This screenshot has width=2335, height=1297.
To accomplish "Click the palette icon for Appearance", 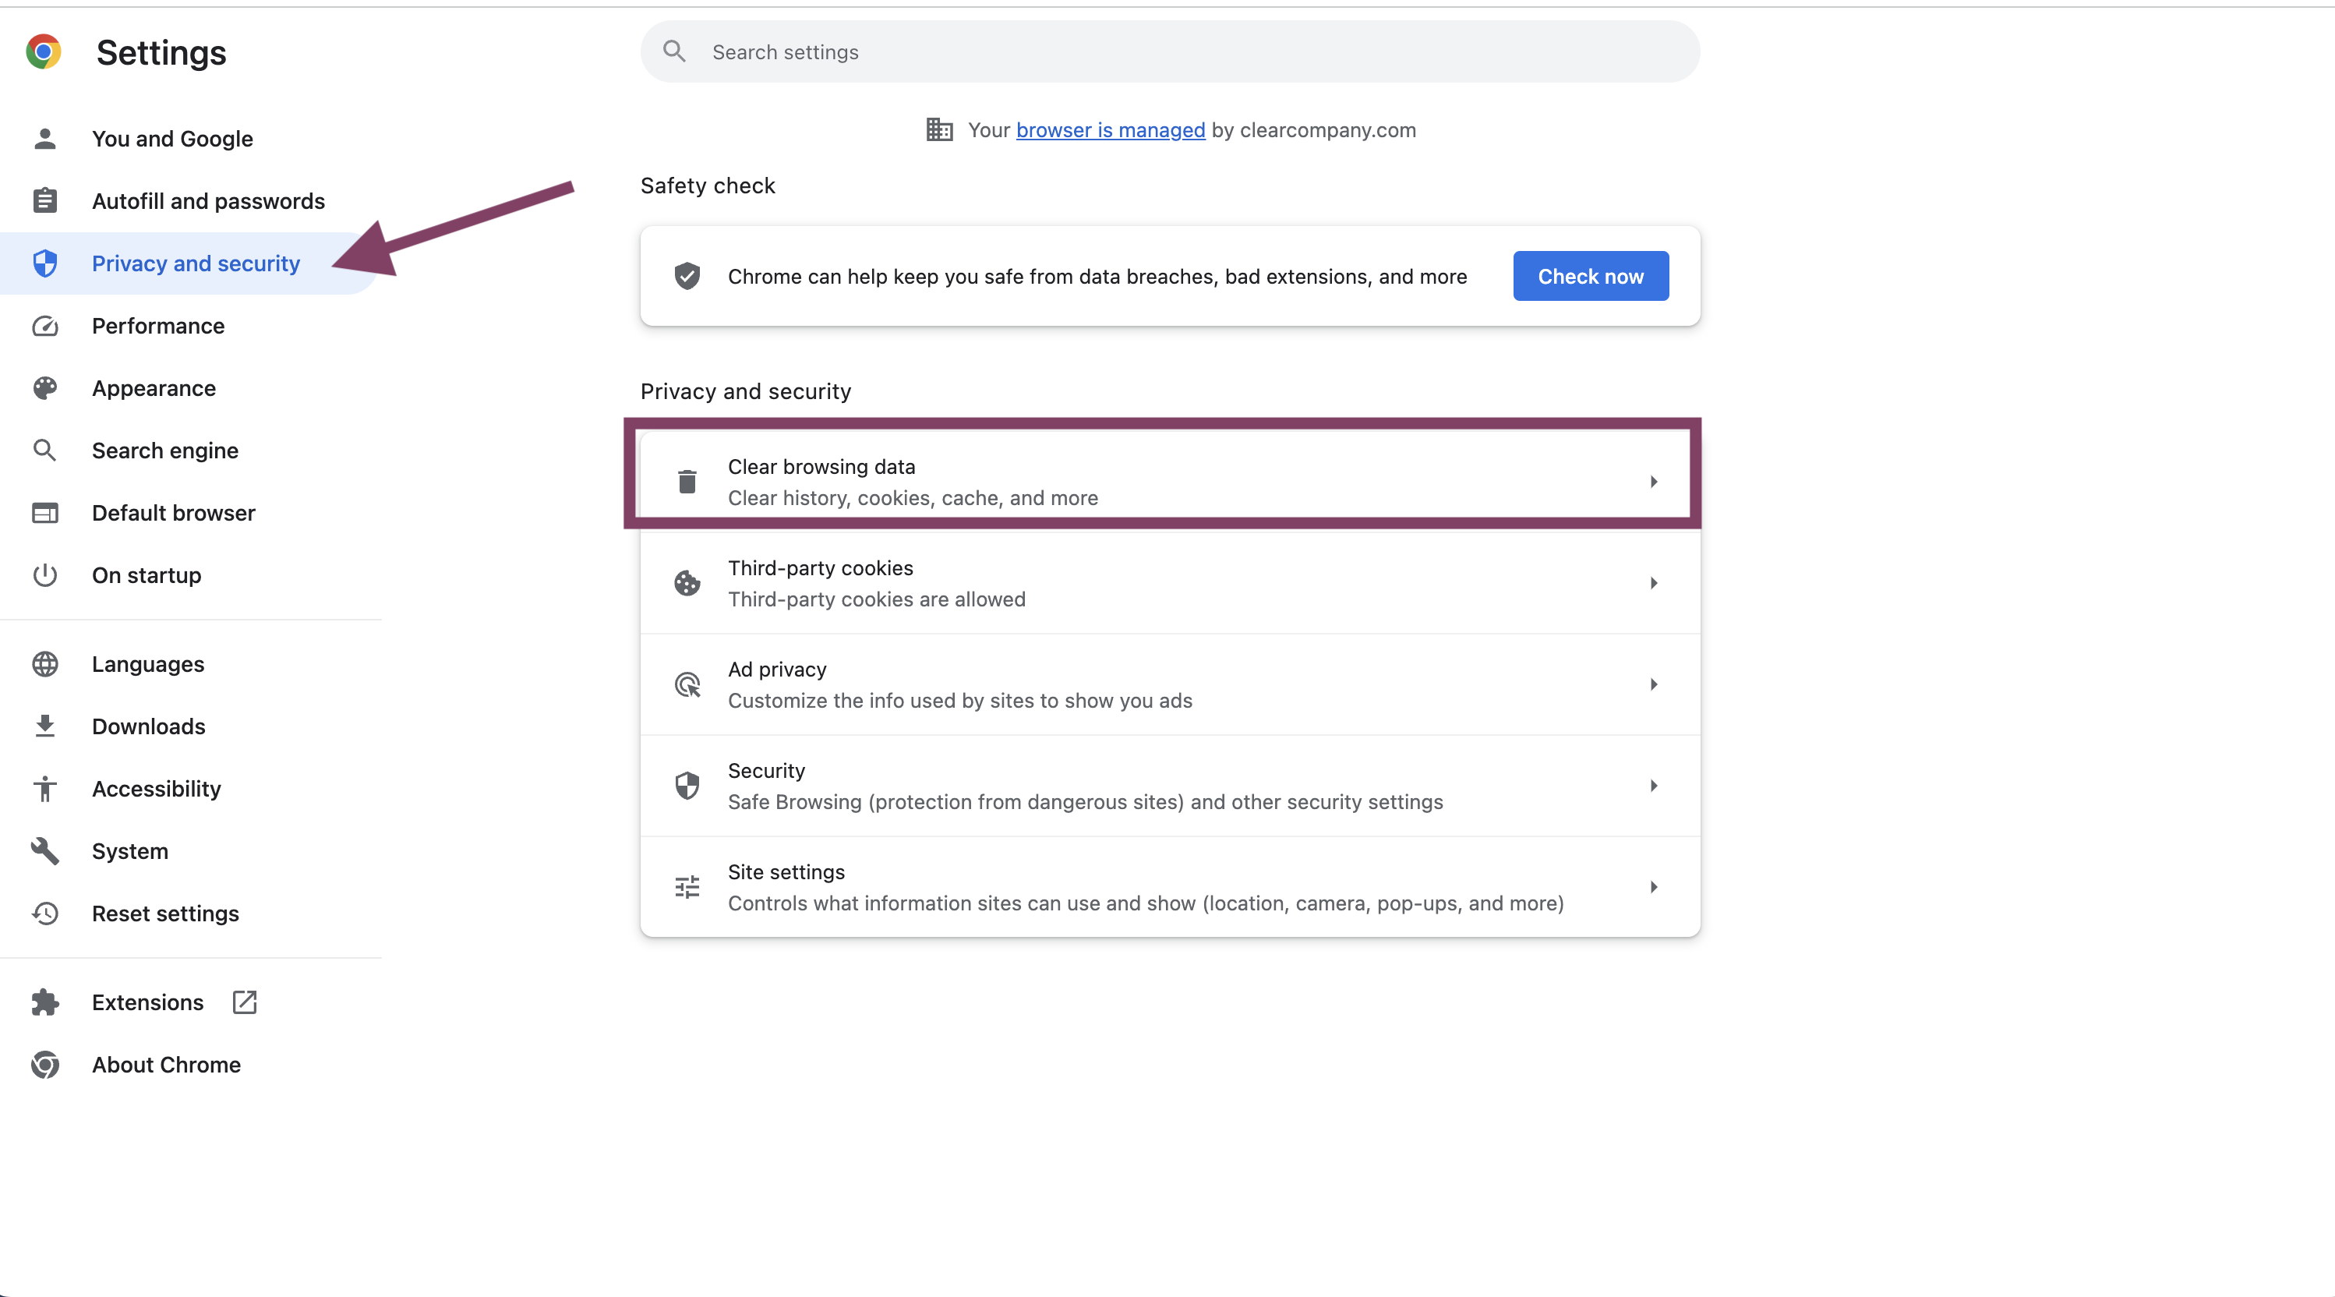I will click(x=44, y=388).
